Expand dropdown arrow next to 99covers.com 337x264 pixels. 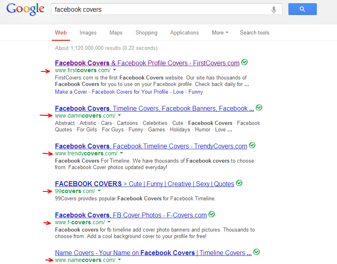click(99, 191)
